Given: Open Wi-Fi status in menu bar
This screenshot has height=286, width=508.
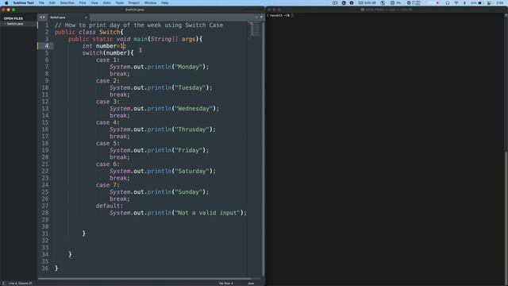Looking at the screenshot, I should pyautogui.click(x=456, y=3).
